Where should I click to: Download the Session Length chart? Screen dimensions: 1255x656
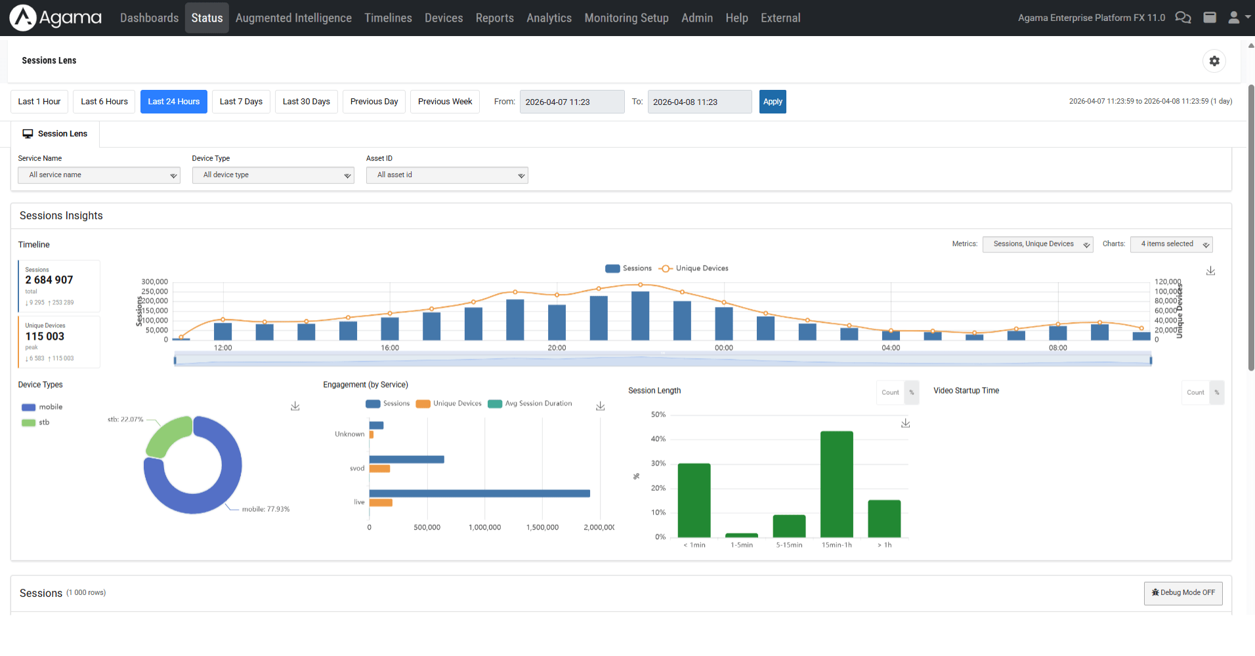(x=905, y=424)
